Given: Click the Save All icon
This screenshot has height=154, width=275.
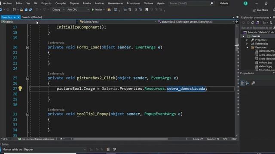Looking at the screenshot, I should coord(31,10).
